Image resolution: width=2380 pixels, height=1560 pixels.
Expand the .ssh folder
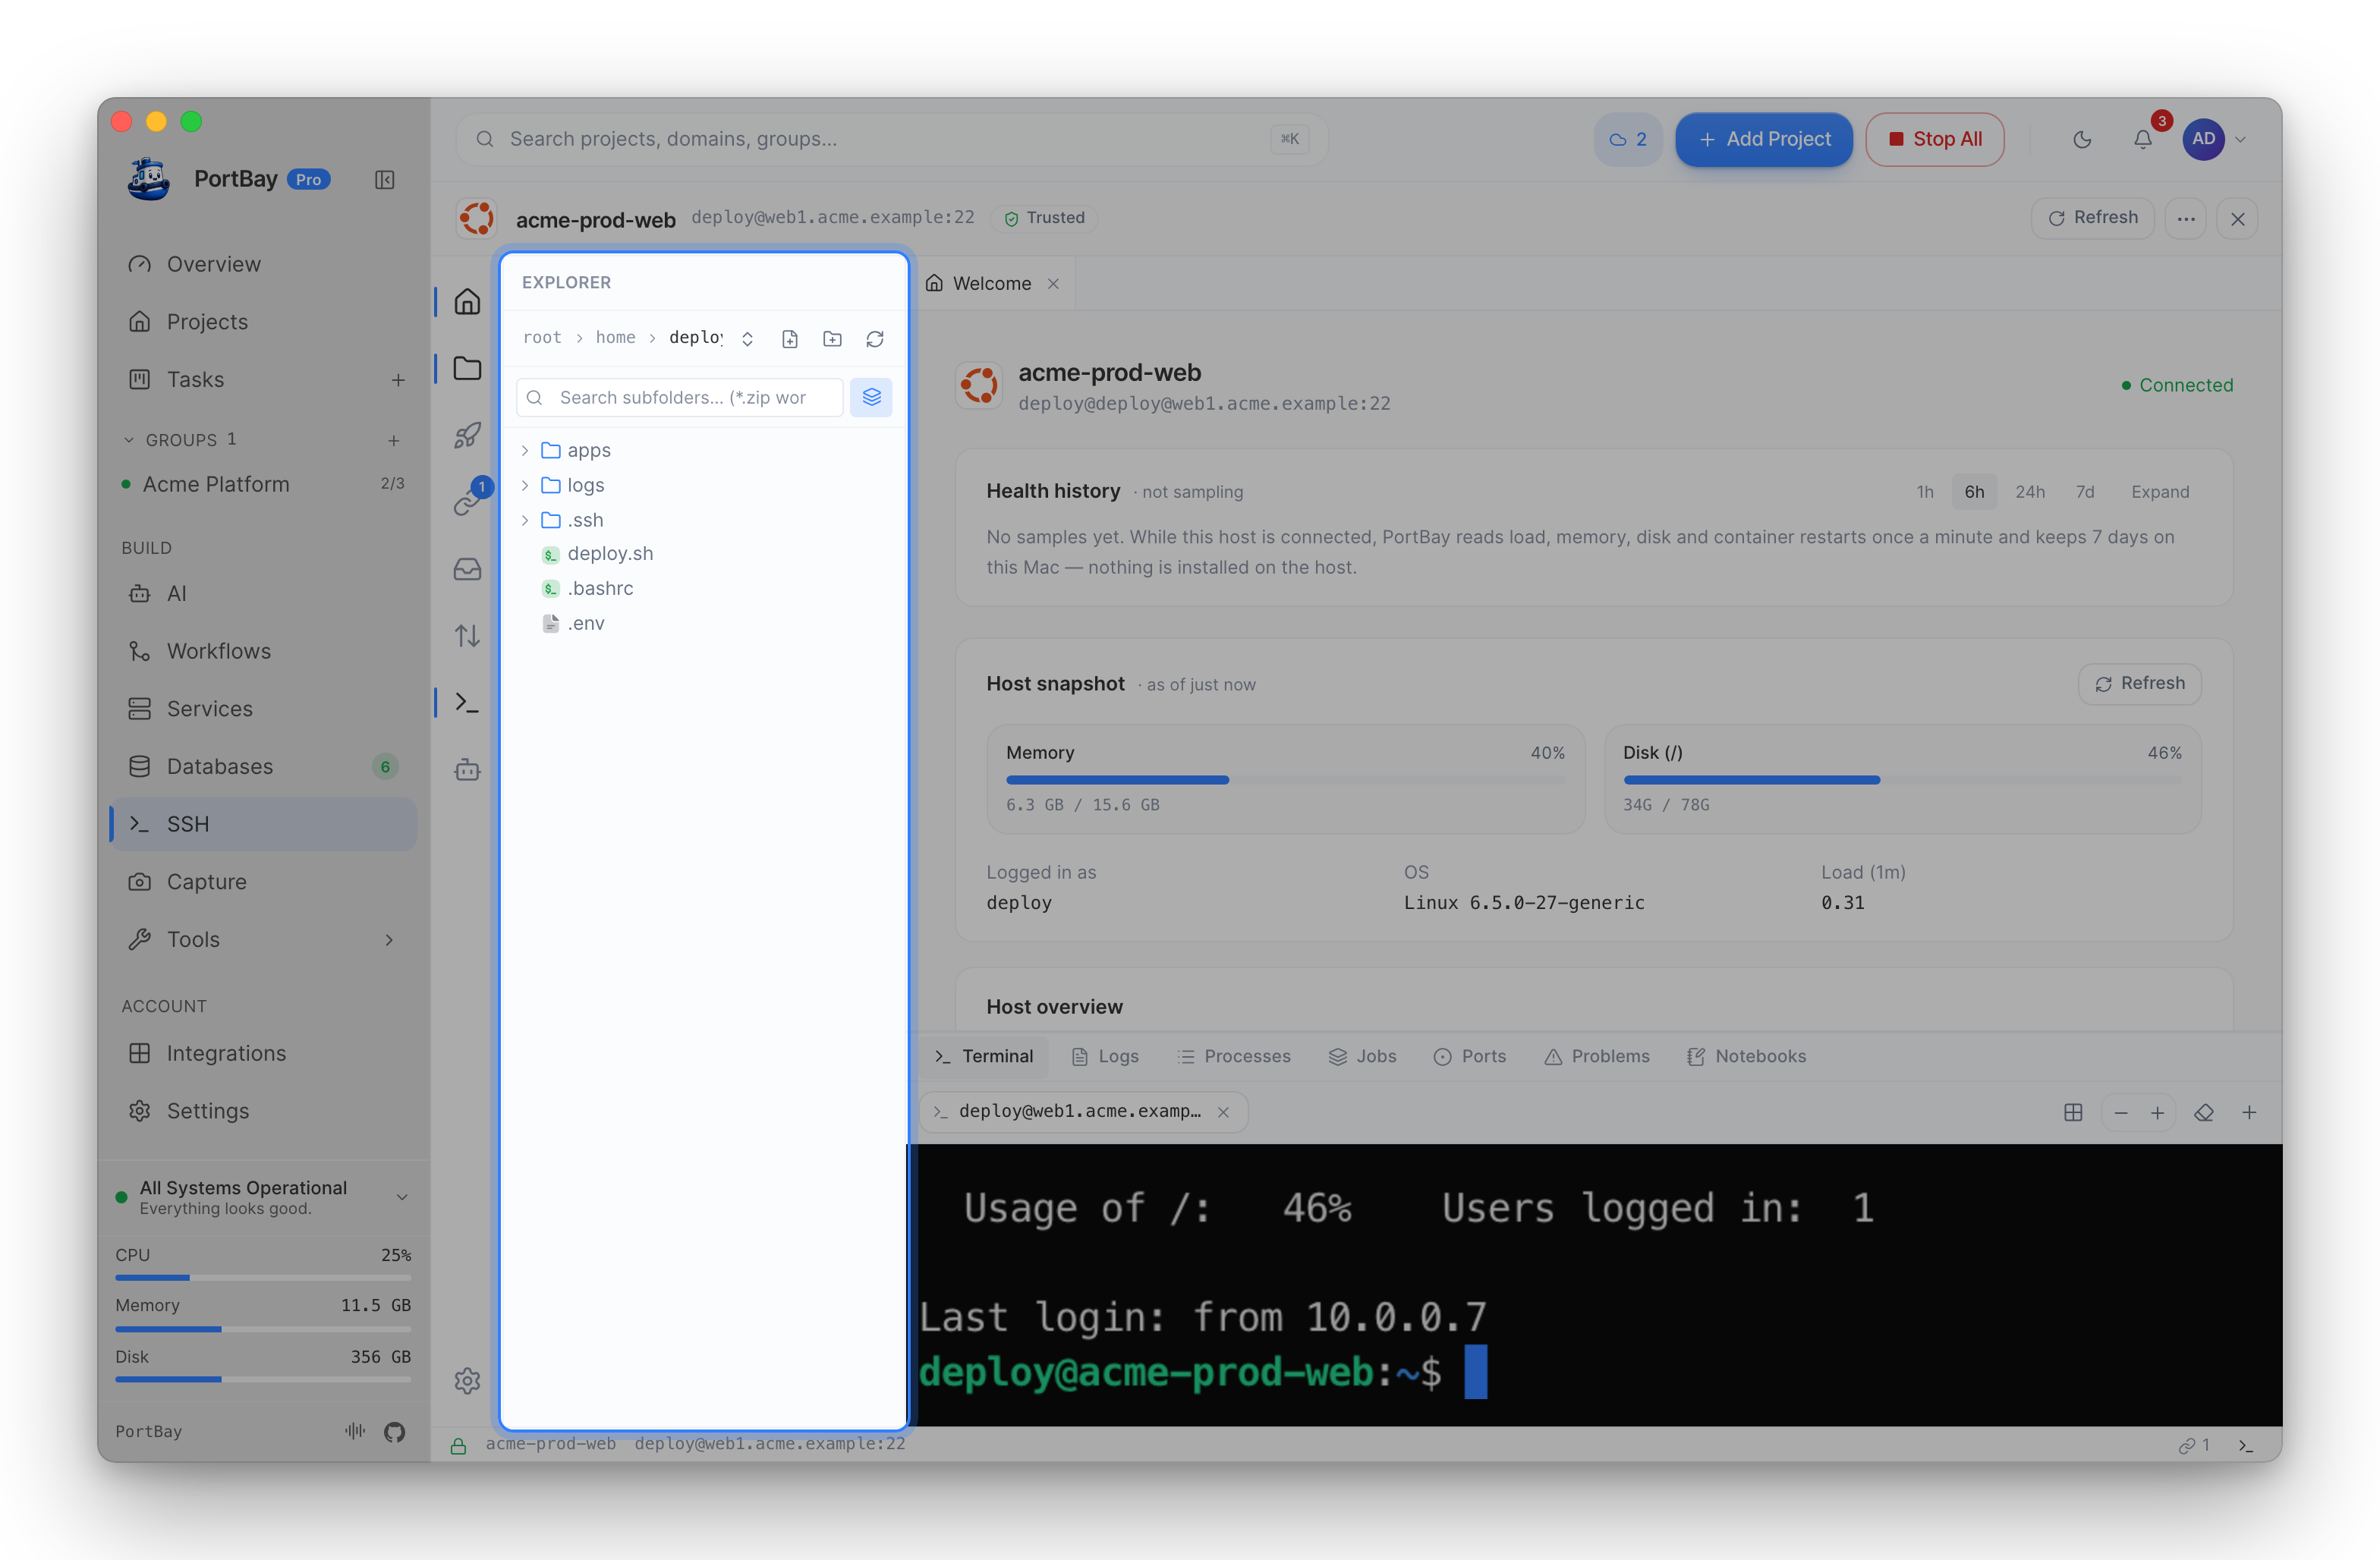[x=525, y=520]
